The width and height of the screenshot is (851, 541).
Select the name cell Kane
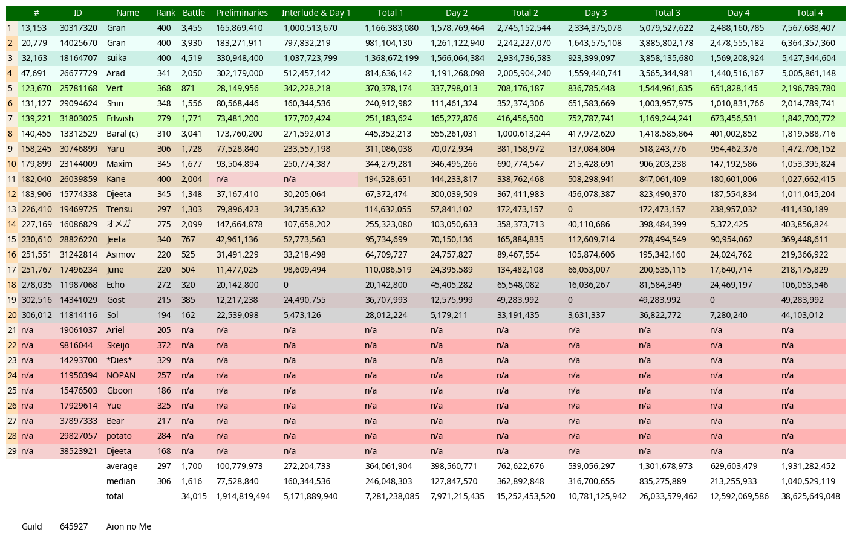[x=116, y=179]
